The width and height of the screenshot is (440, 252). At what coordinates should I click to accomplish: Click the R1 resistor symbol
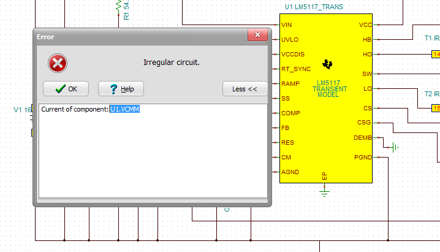(118, 6)
